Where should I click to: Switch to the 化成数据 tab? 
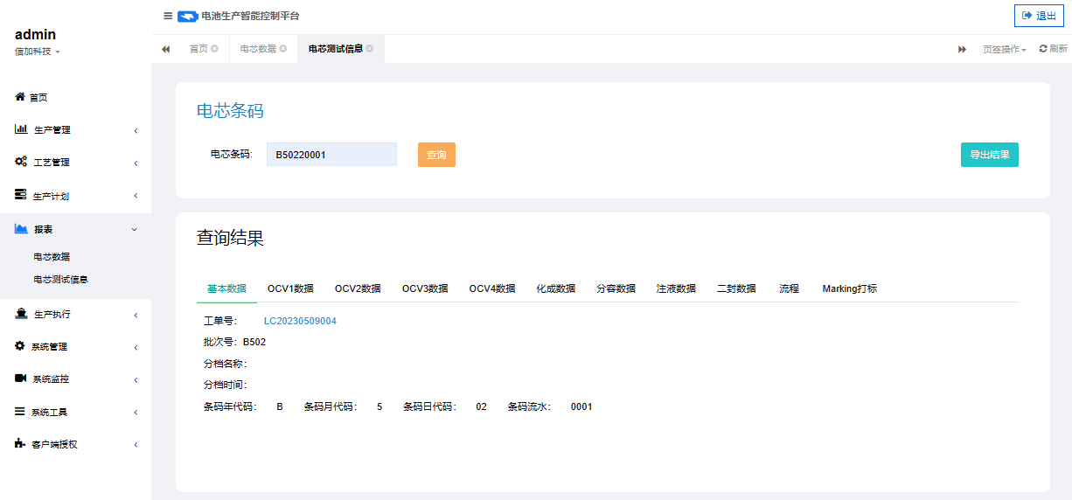click(555, 288)
